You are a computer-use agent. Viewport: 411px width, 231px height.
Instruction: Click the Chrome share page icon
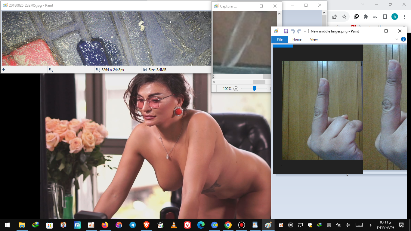click(334, 17)
